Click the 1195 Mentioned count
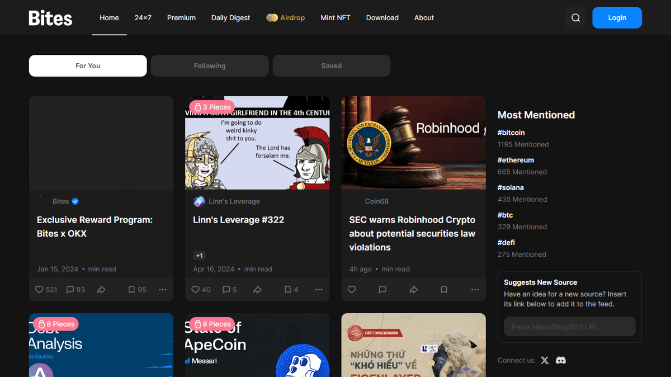671x377 pixels. [523, 144]
